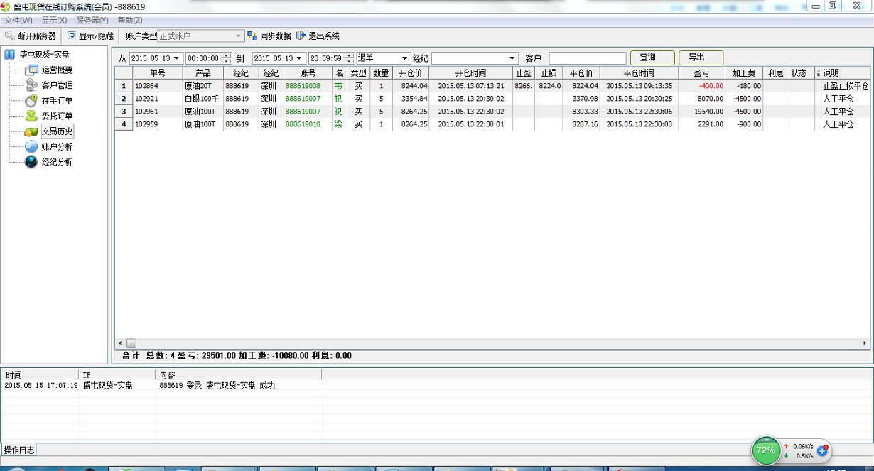Open the 文件(W) menu

tap(18, 21)
